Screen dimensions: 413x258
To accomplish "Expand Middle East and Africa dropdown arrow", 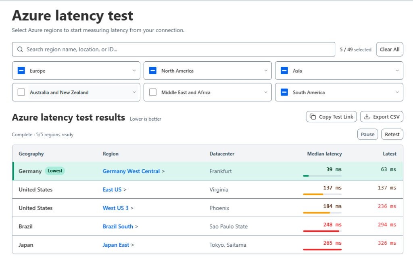I will [265, 92].
